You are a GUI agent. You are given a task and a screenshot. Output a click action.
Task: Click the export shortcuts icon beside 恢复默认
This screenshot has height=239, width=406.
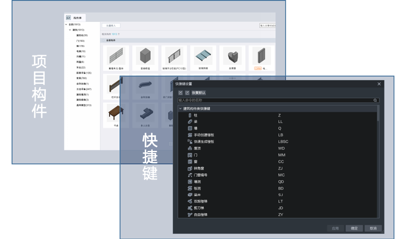coord(187,93)
